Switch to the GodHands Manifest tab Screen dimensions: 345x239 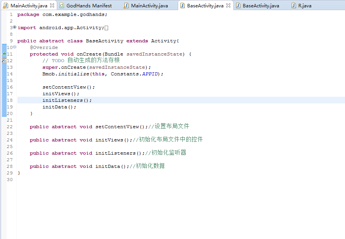pyautogui.click(x=89, y=6)
